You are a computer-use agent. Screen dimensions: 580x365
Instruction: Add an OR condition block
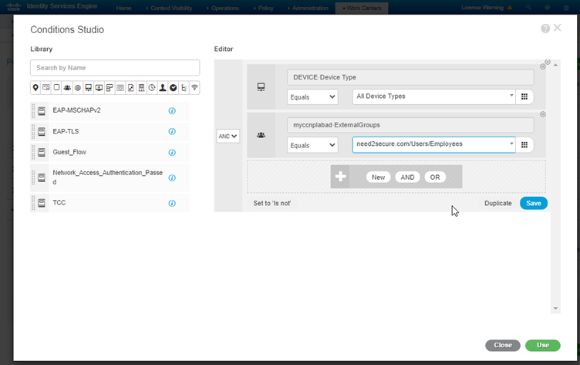435,177
